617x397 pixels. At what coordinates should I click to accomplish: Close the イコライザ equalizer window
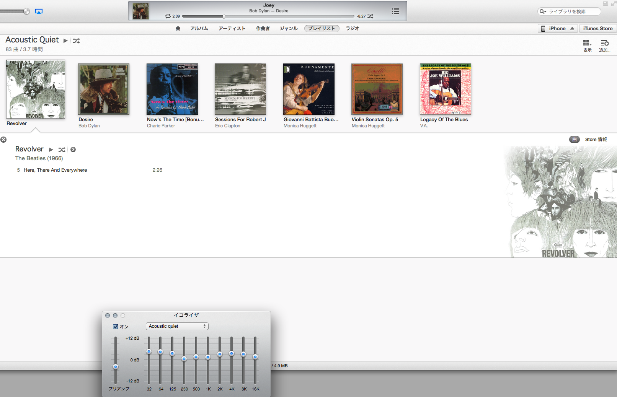tap(108, 316)
